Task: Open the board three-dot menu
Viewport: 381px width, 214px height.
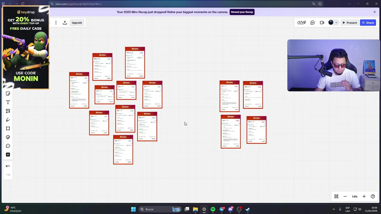Action: (x=56, y=23)
